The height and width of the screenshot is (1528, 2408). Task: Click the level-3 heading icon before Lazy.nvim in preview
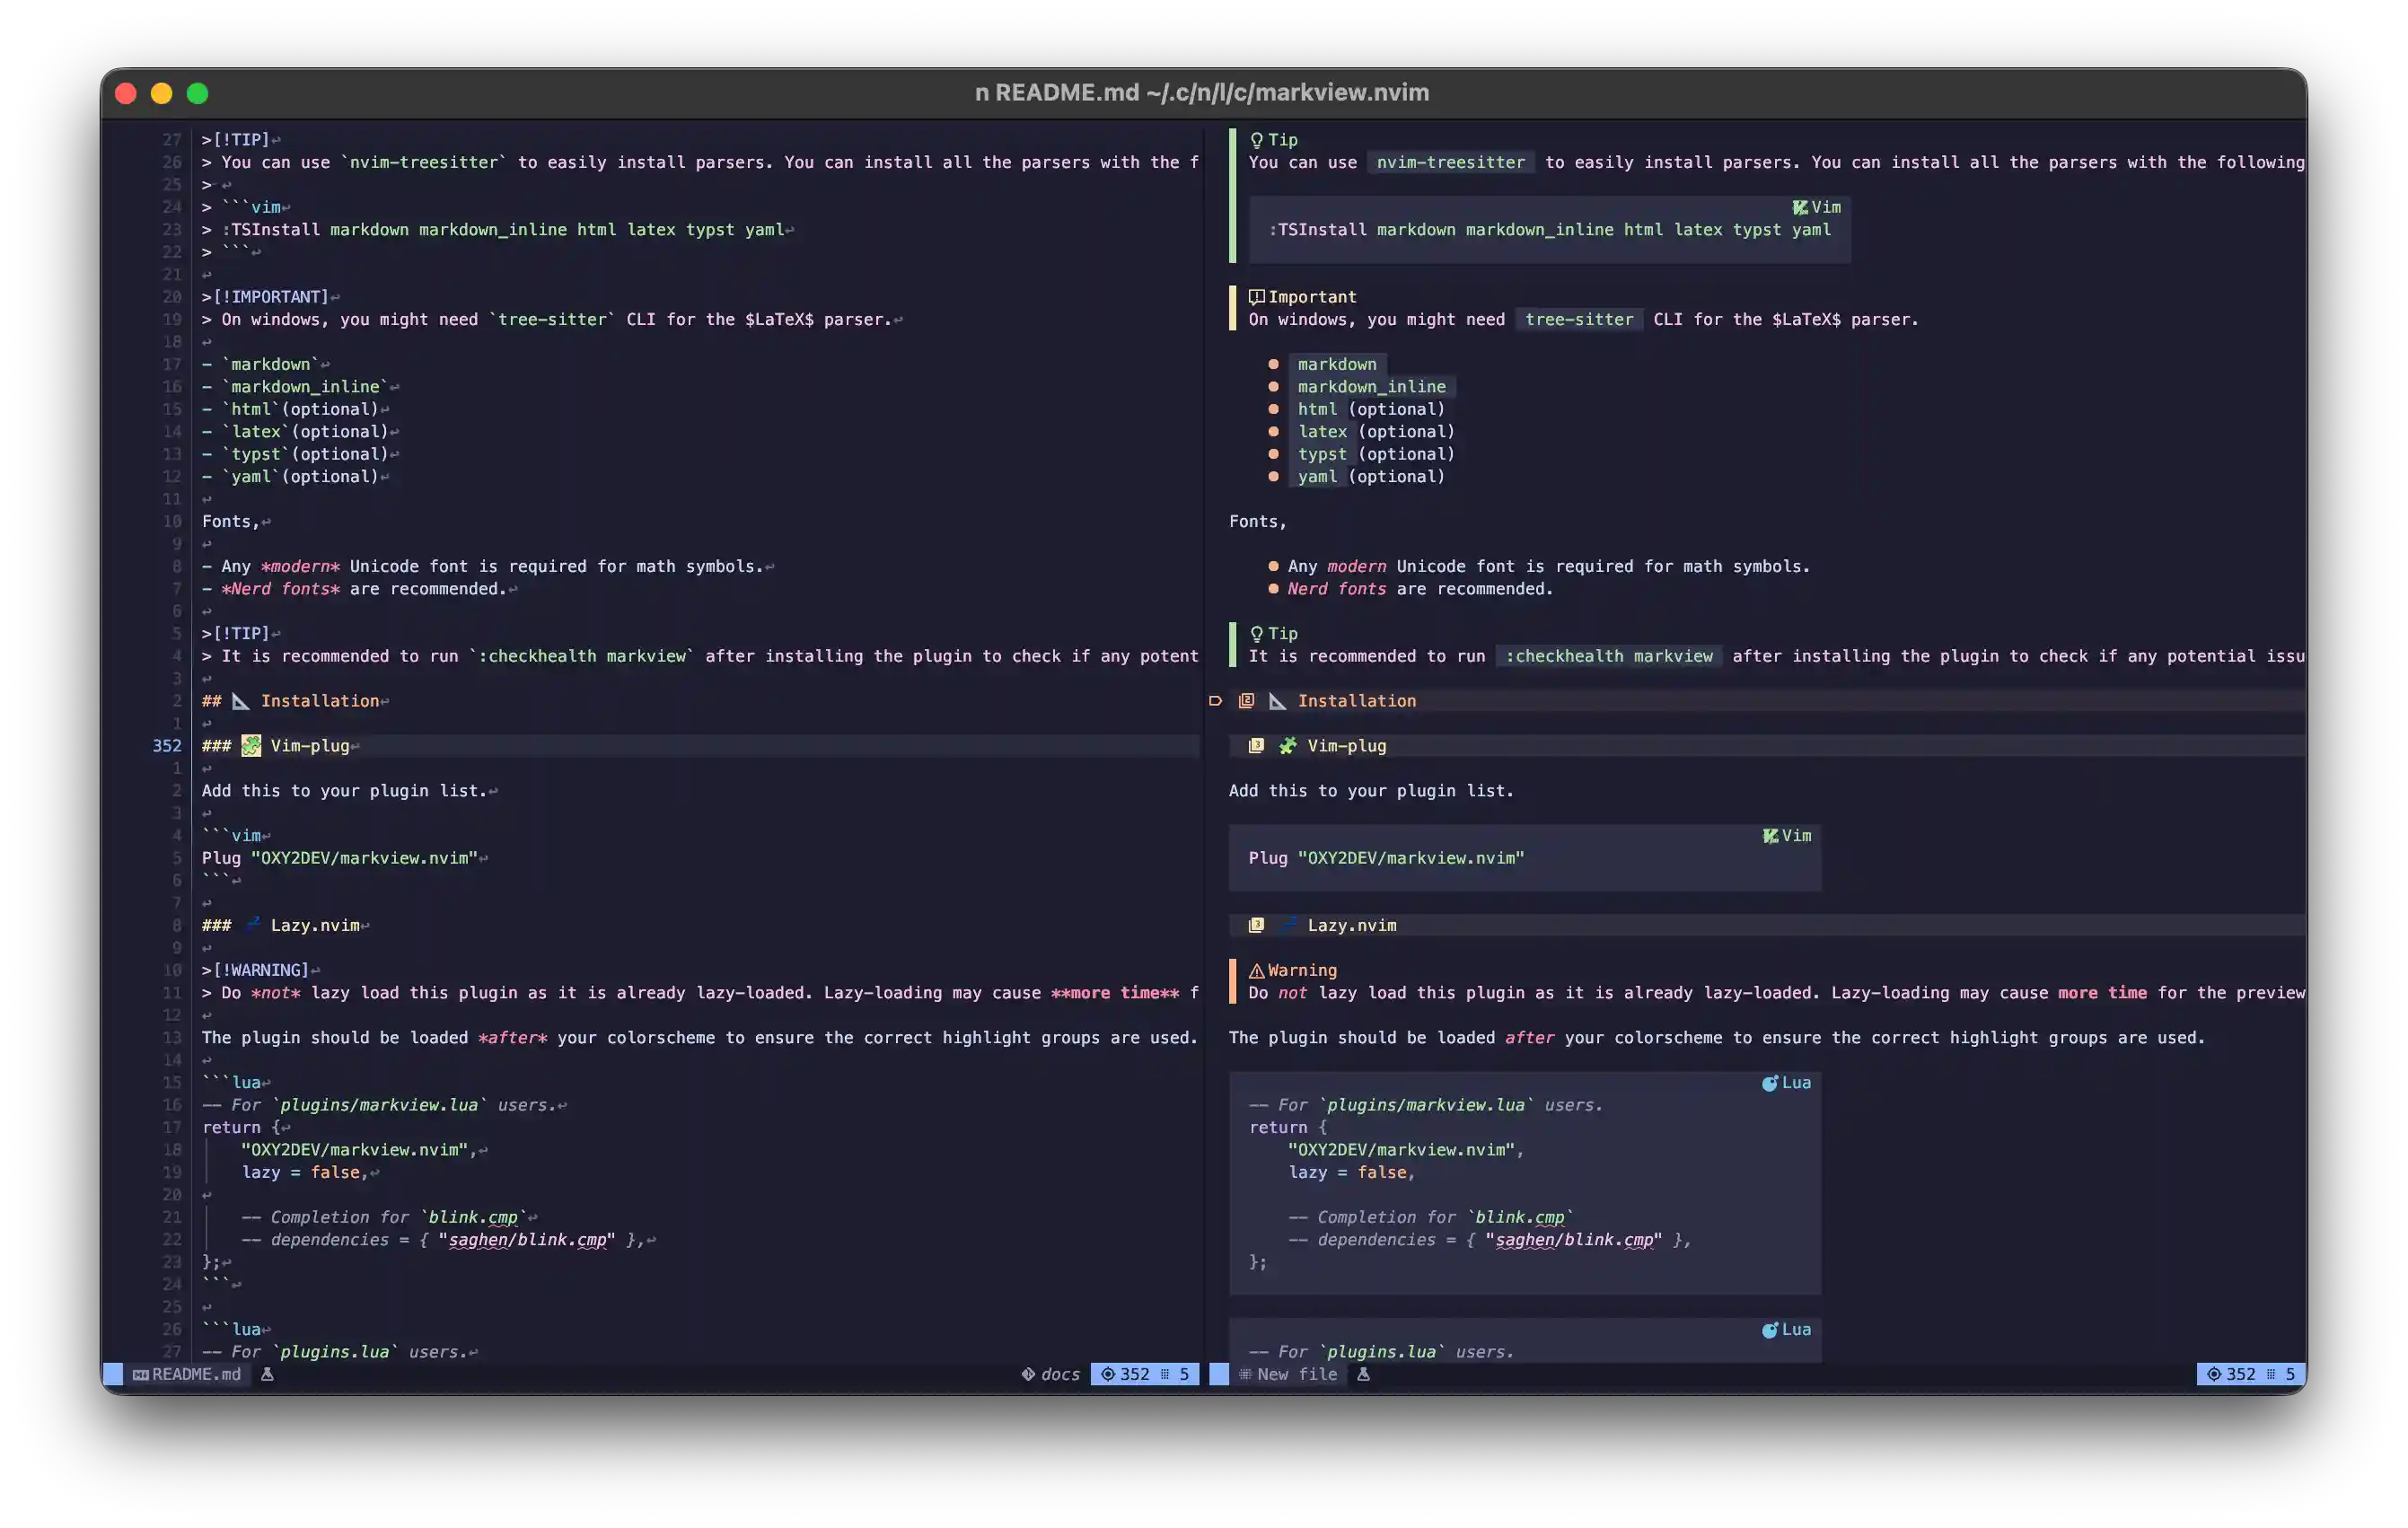pos(1256,926)
